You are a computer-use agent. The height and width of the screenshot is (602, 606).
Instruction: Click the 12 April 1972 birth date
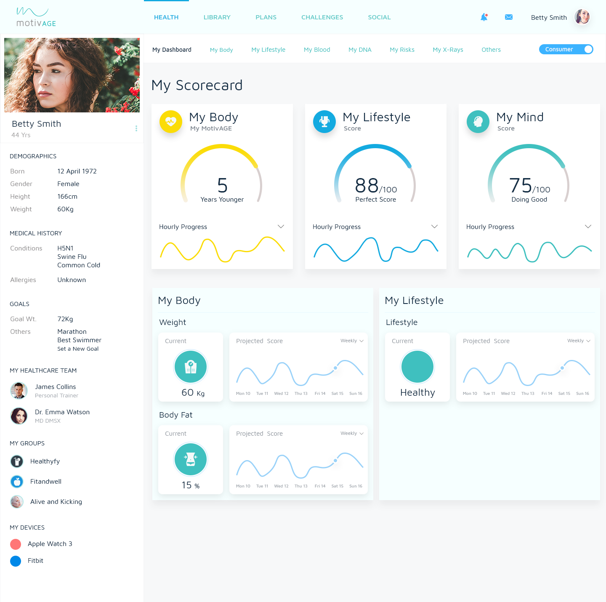(x=77, y=171)
